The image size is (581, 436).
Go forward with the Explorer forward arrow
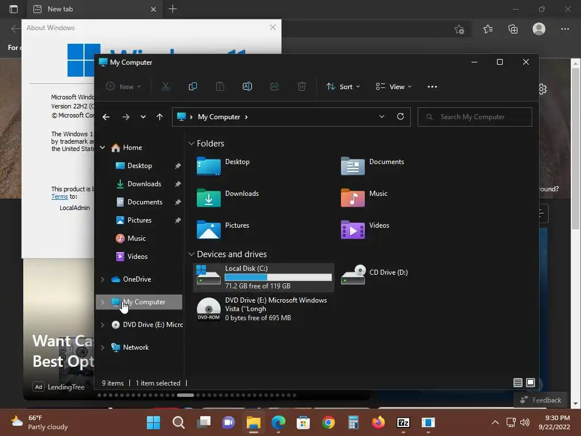point(125,117)
